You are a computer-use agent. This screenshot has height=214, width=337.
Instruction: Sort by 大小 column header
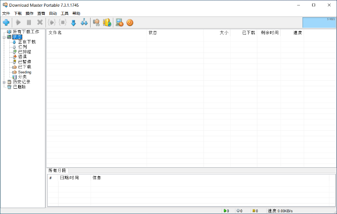tap(217, 33)
